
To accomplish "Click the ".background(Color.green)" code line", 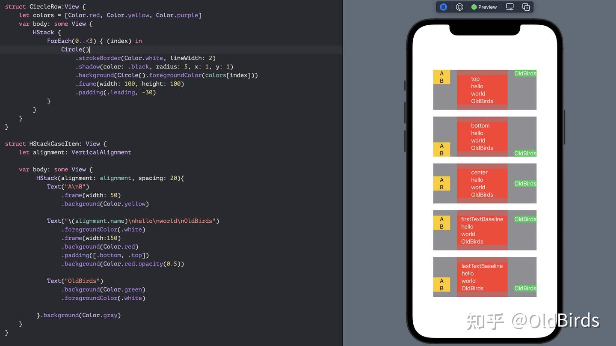I will click(104, 289).
